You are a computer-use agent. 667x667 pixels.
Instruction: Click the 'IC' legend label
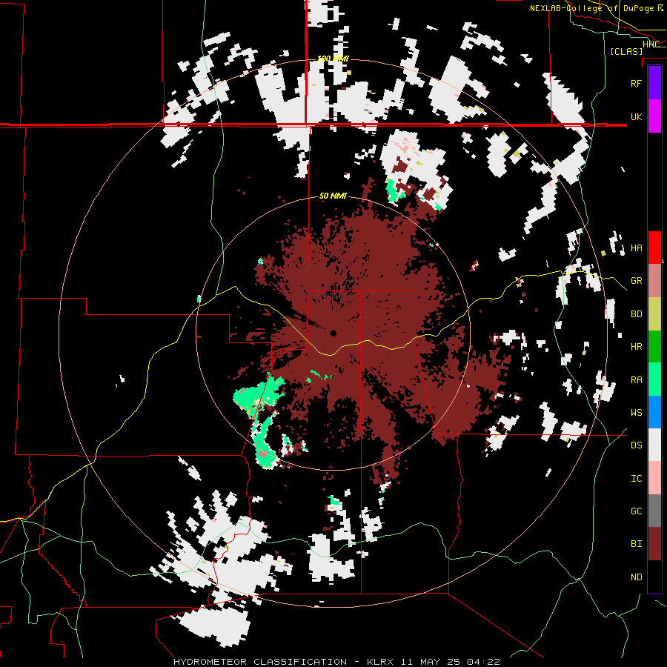tap(636, 479)
